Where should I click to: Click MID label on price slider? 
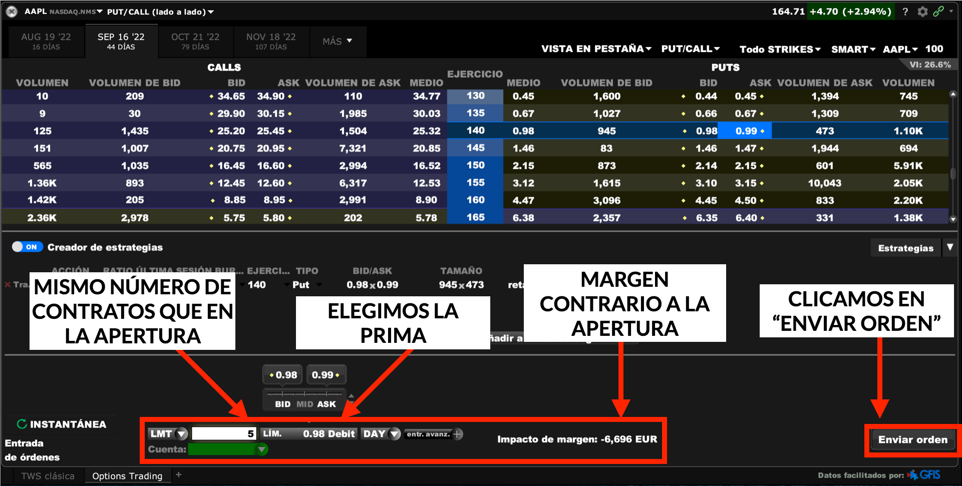(x=304, y=404)
